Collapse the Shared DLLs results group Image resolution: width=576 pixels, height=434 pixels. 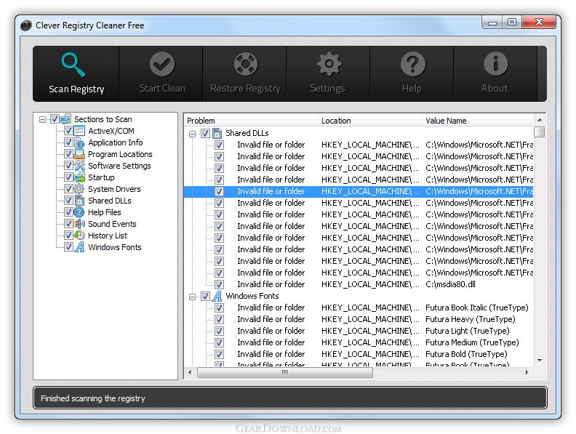(x=192, y=134)
